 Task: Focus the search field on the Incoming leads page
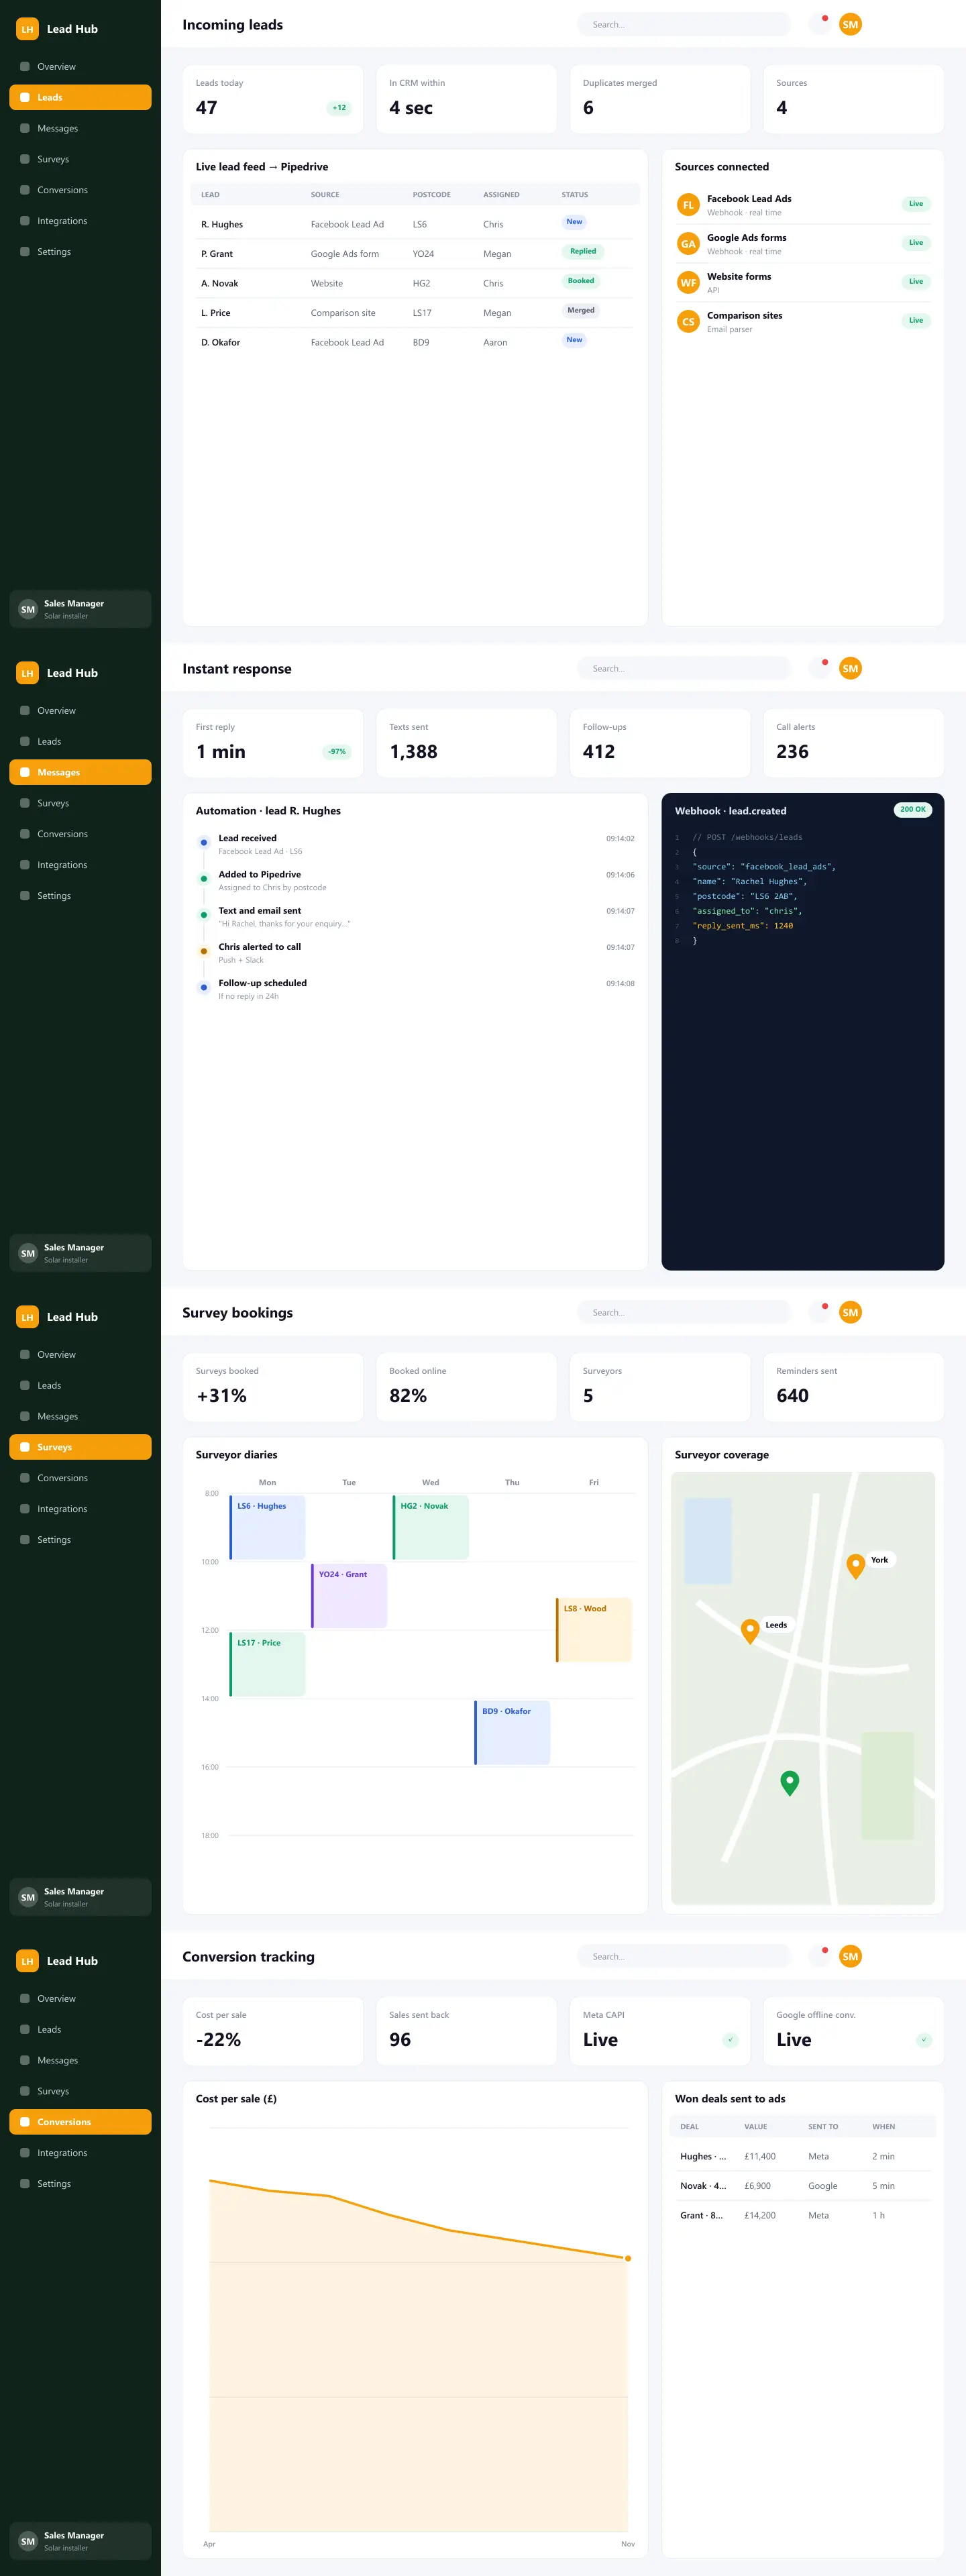click(684, 24)
